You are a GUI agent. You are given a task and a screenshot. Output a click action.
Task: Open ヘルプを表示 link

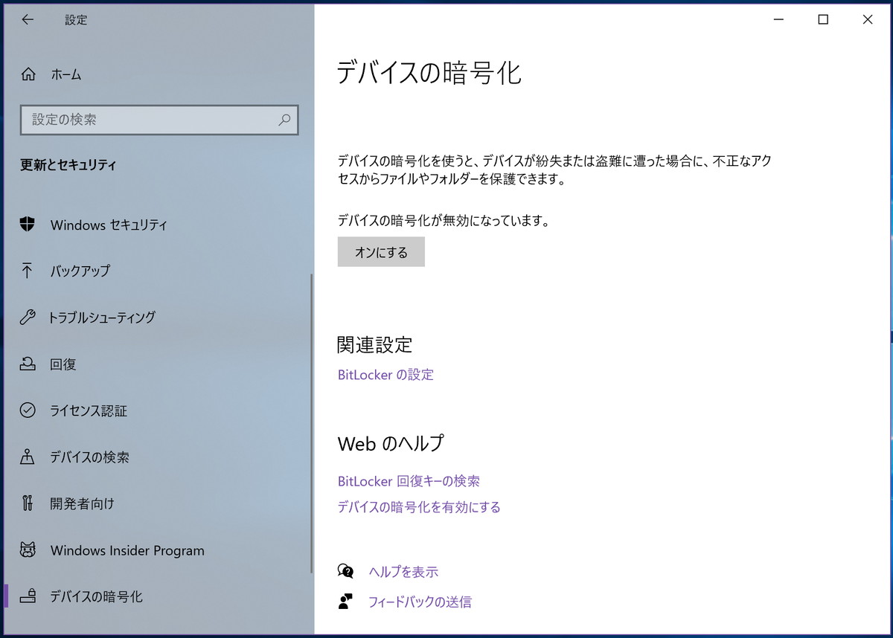403,572
